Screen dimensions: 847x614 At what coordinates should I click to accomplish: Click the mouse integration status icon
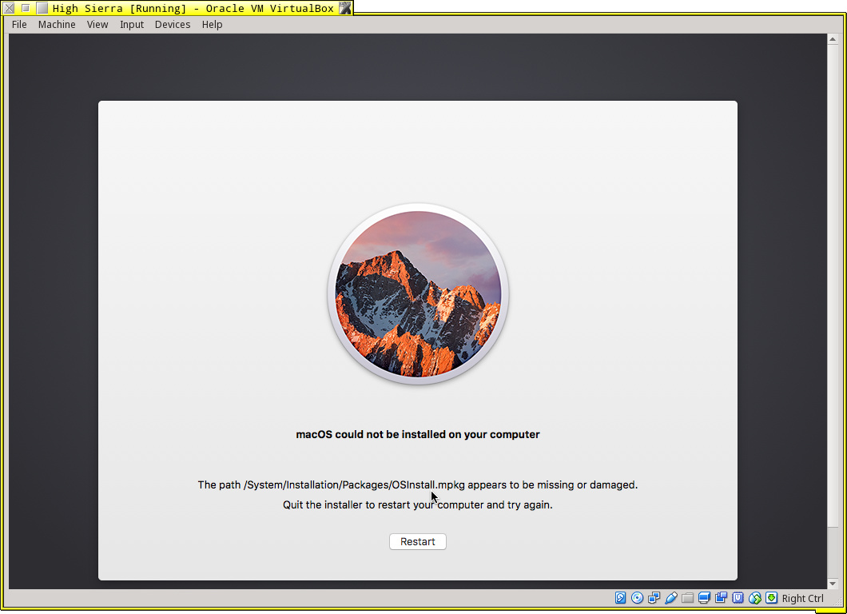[x=754, y=598]
